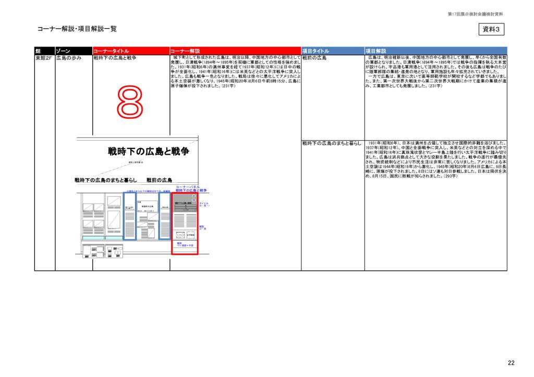534x377 pixels.
Task: Select the 項目解説 blue column header
Action: point(375,51)
